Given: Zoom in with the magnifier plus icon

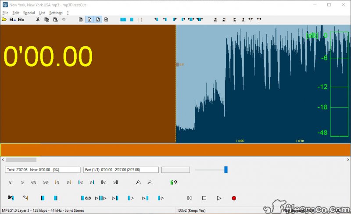Looking at the screenshot, I should click(x=139, y=182).
